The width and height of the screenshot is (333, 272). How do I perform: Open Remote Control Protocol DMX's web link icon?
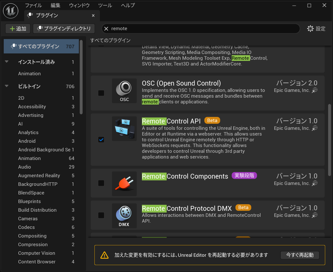click(x=315, y=215)
